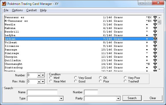Click the set symbol icon in Chesnaught row
Image resolution: width=166 pixels, height=105 pixels.
(155, 64)
